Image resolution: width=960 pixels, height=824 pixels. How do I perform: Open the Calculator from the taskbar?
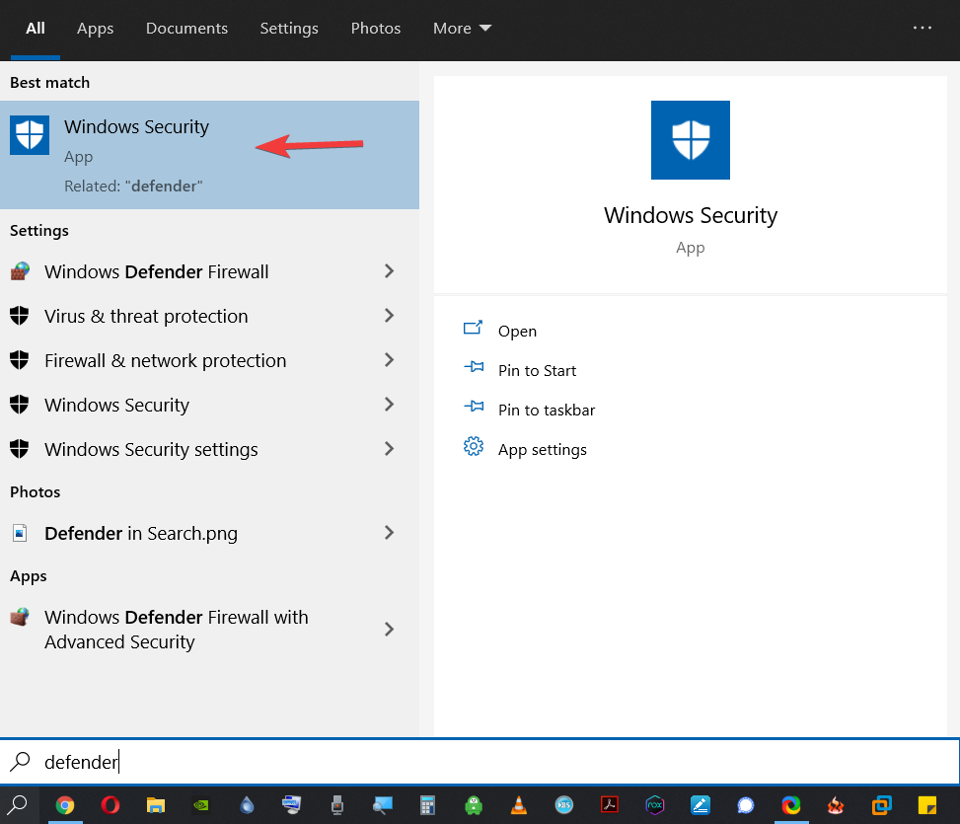[427, 805]
